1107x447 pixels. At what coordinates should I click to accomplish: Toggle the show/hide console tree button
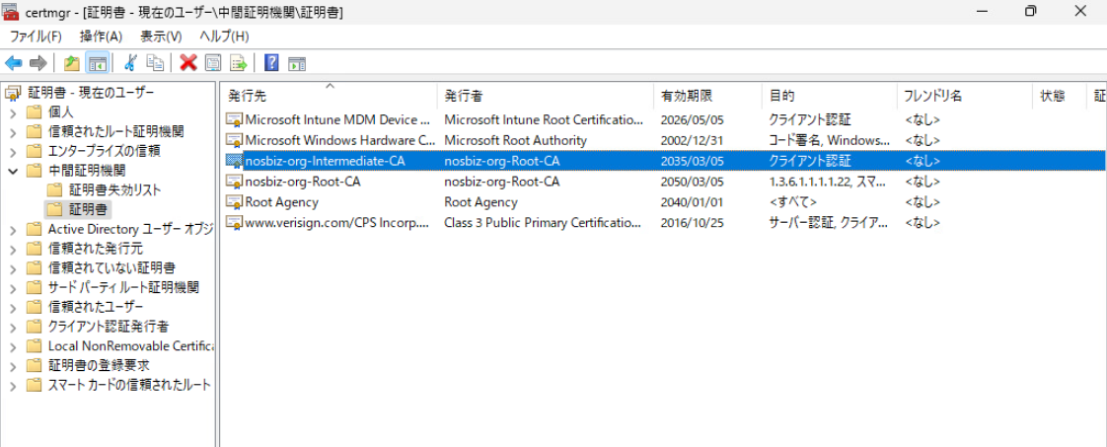[x=97, y=63]
